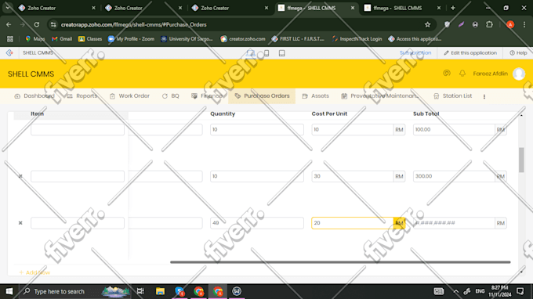Remove the second row with its X icon
Image resolution: width=533 pixels, height=299 pixels.
pyautogui.click(x=20, y=176)
